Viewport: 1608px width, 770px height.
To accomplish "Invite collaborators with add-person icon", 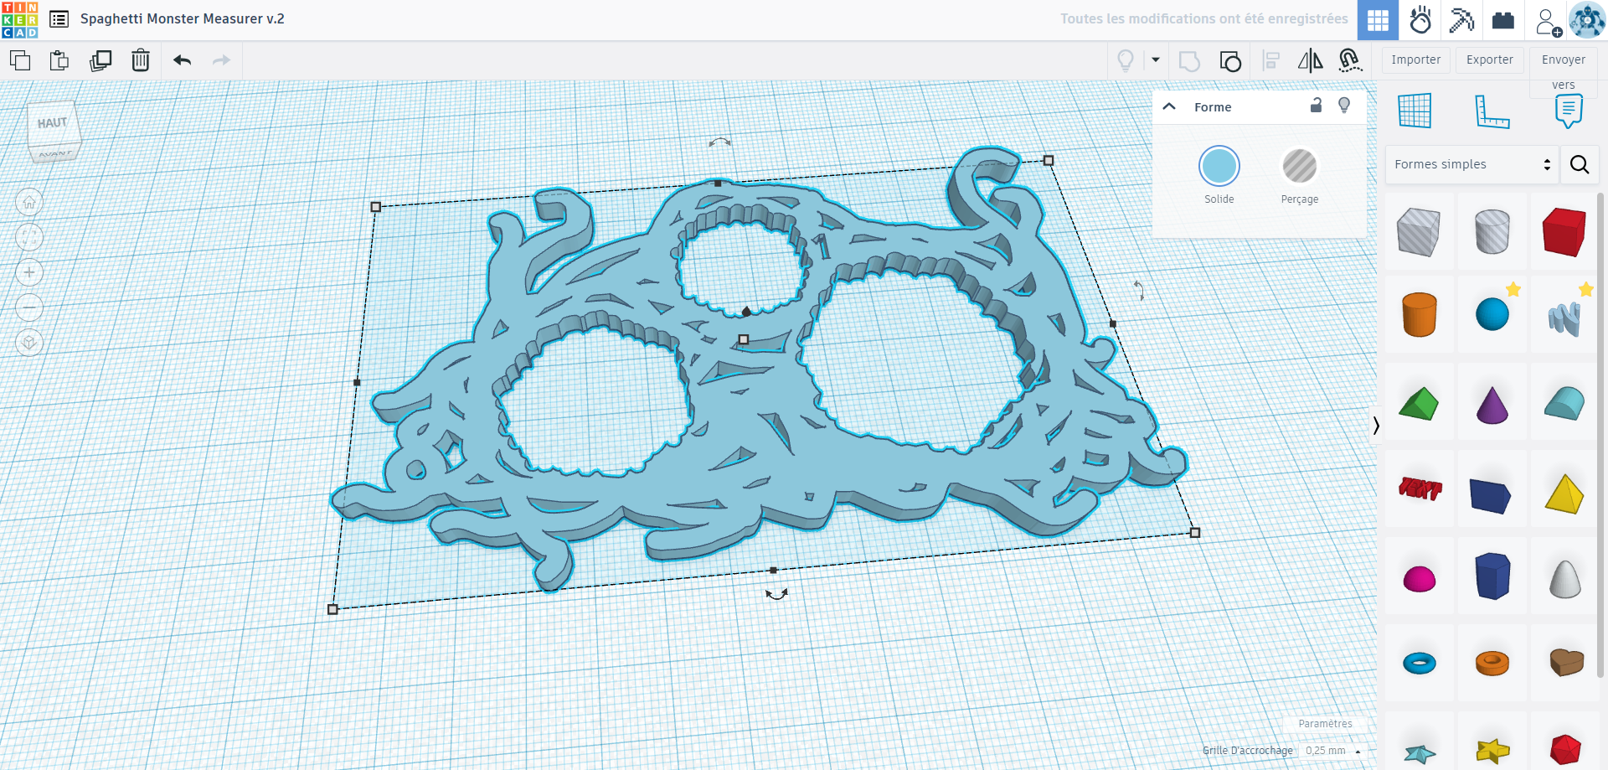I will point(1548,22).
